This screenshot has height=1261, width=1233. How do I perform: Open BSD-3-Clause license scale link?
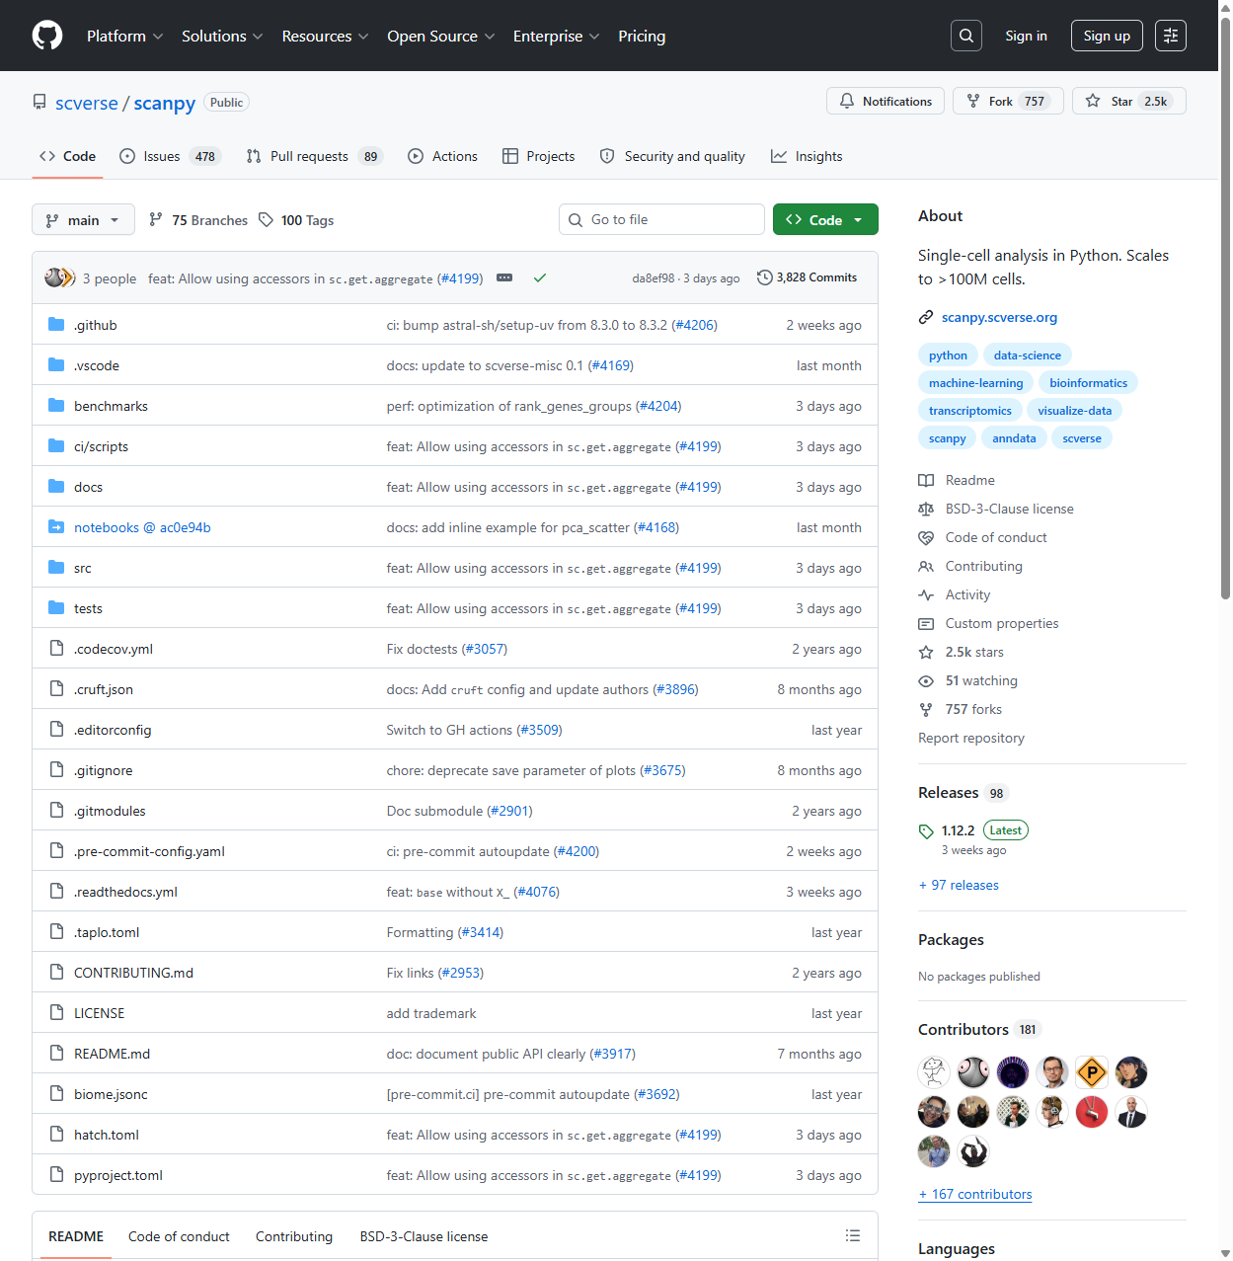point(996,509)
